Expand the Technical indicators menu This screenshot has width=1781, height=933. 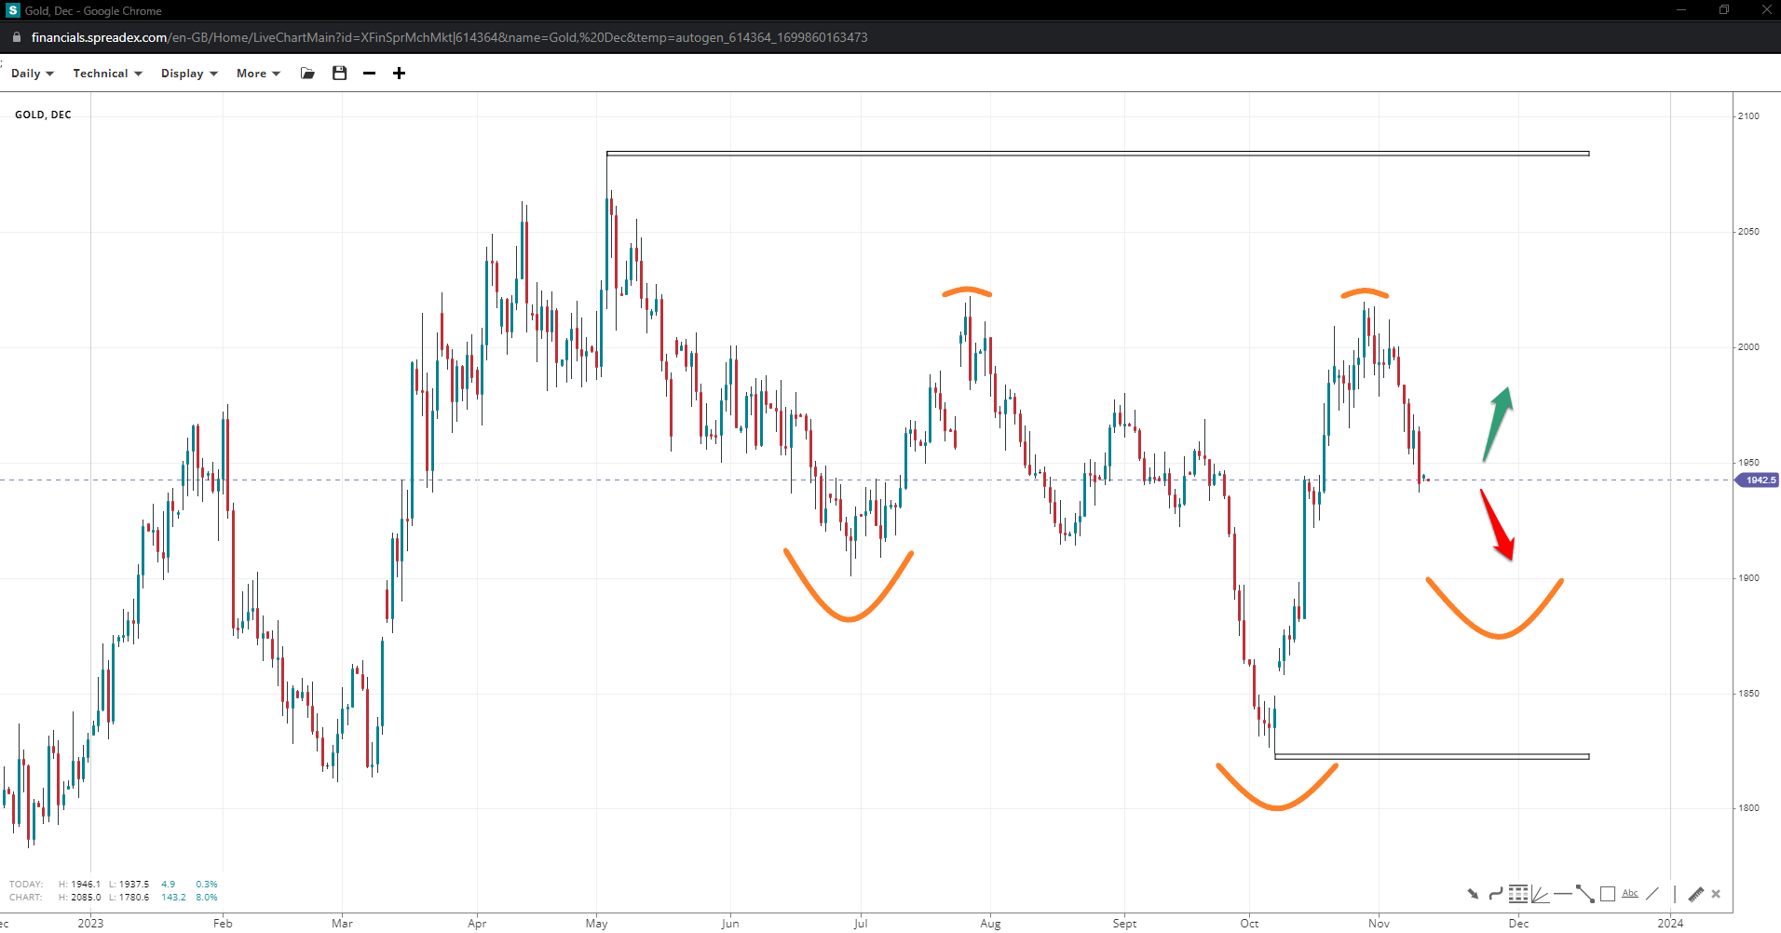[107, 74]
